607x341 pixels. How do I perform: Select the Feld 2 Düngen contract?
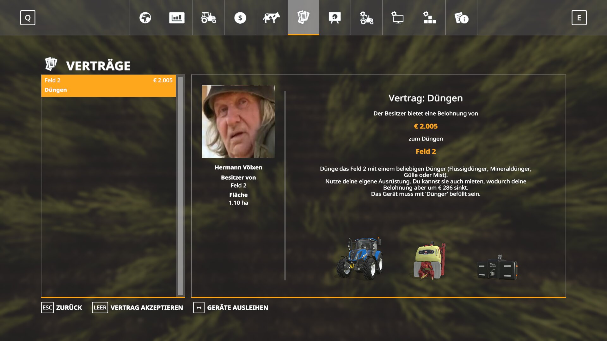[108, 85]
